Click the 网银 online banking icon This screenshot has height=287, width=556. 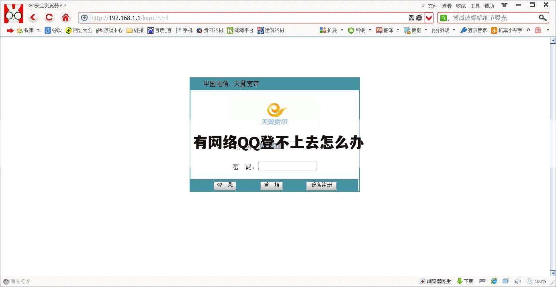pos(356,30)
